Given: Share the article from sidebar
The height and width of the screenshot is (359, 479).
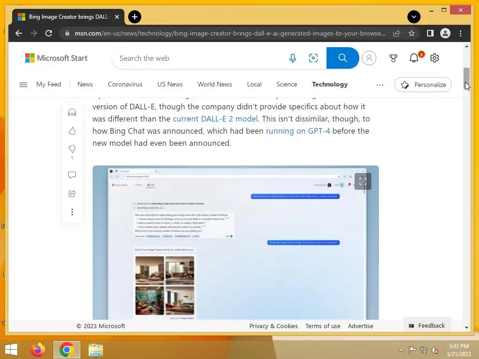Looking at the screenshot, I should pos(72,194).
